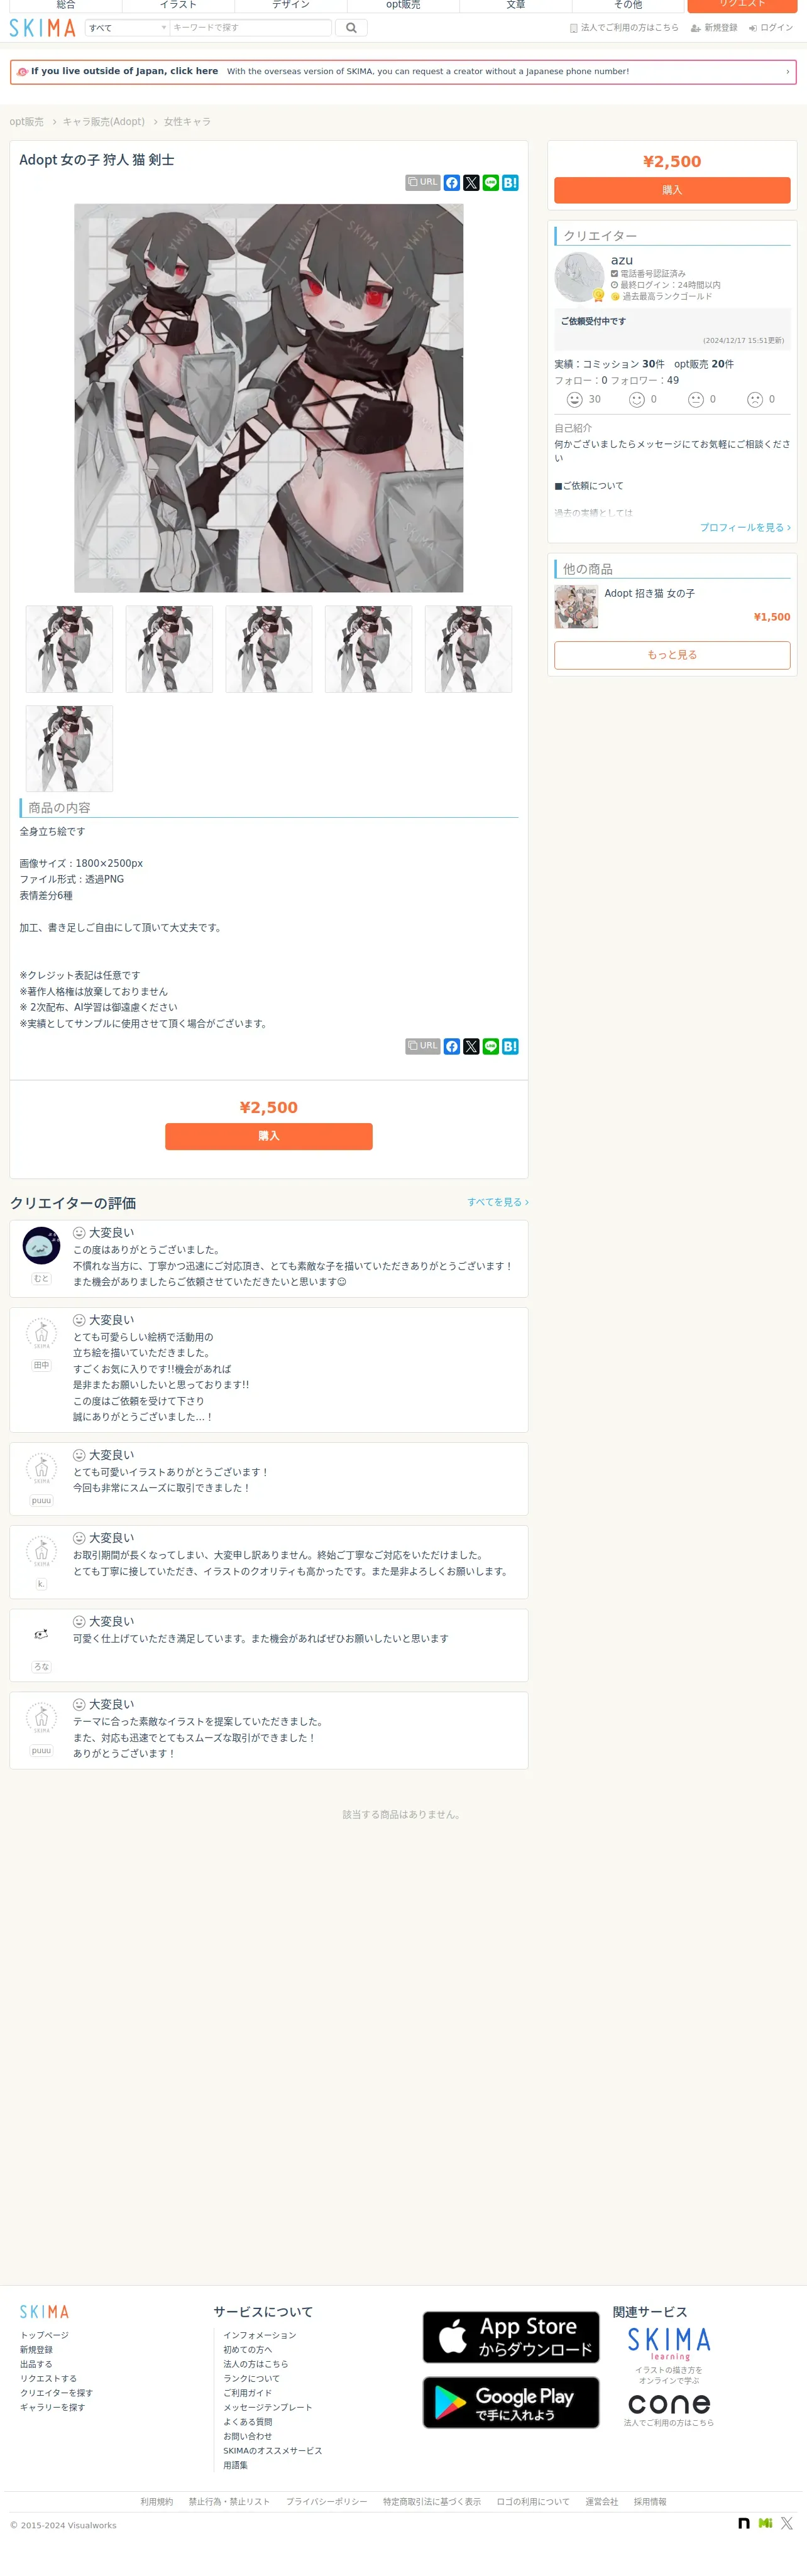Open the すべて category dropdown
This screenshot has height=2576, width=807.
[x=127, y=28]
